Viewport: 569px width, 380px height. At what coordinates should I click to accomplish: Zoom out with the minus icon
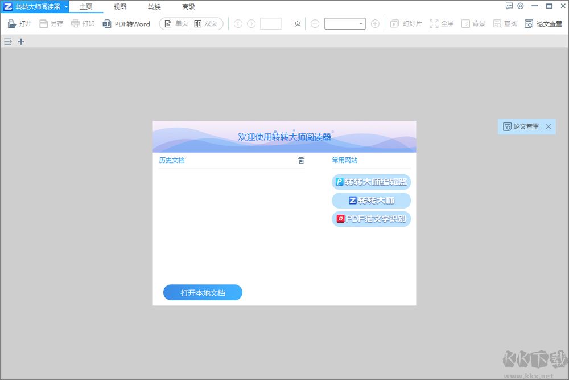point(315,23)
